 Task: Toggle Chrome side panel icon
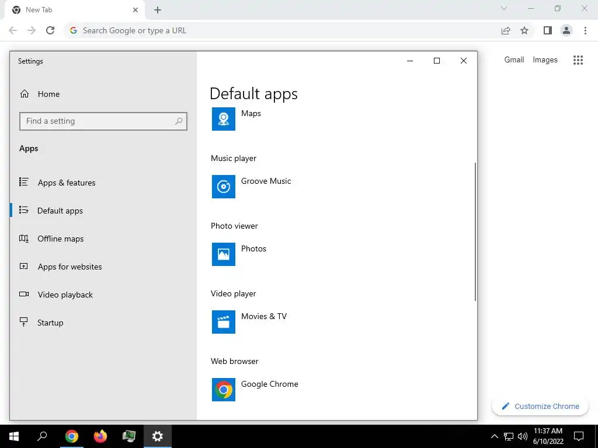548,30
